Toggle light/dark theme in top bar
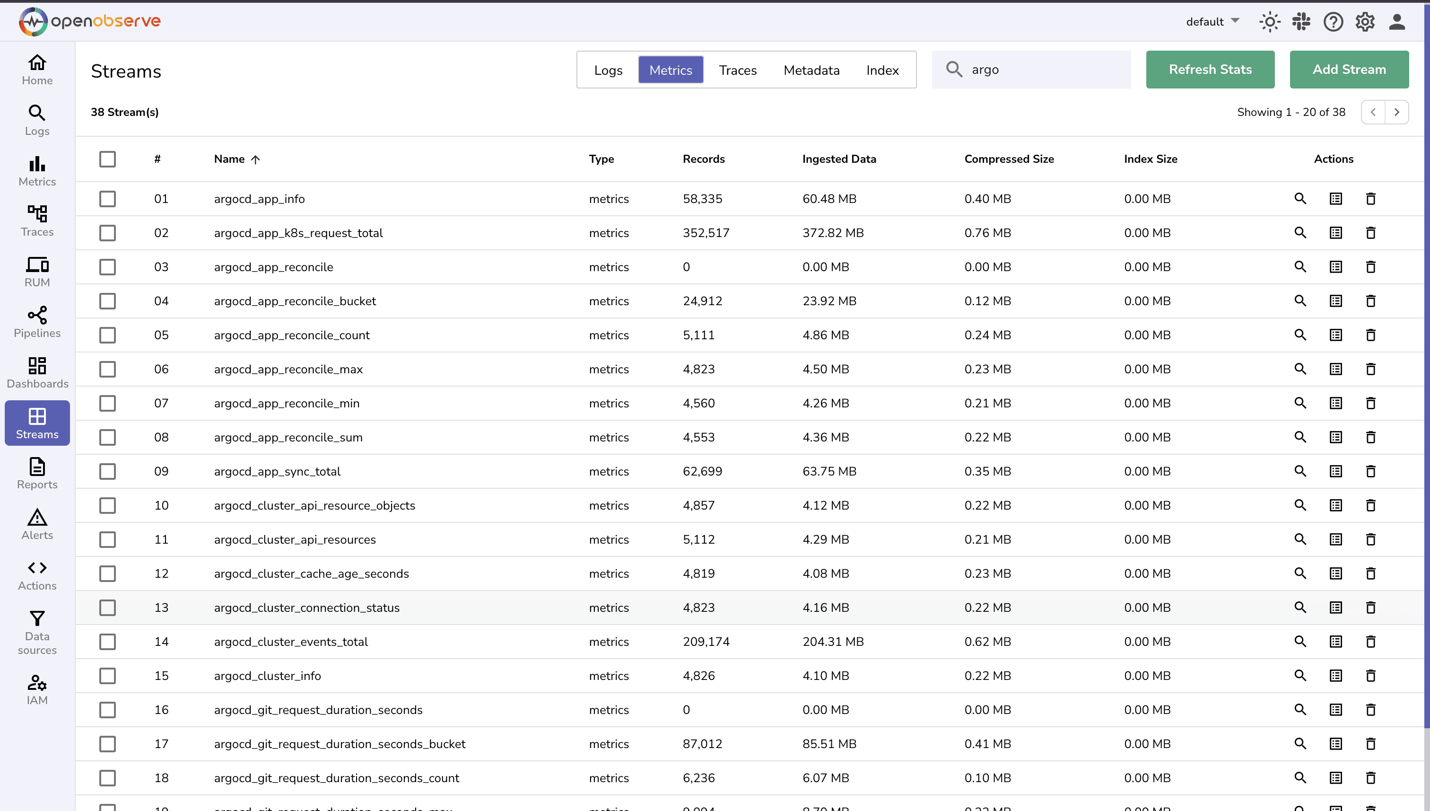The height and width of the screenshot is (811, 1430). (1270, 22)
